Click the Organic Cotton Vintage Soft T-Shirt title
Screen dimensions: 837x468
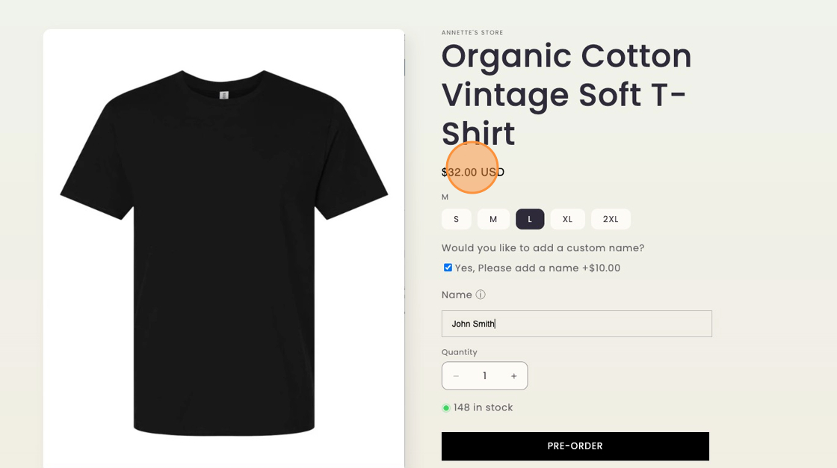[x=566, y=95]
